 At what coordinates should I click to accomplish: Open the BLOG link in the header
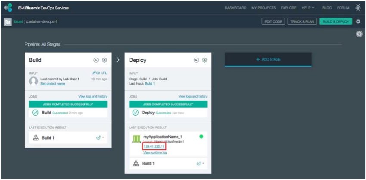tap(327, 8)
